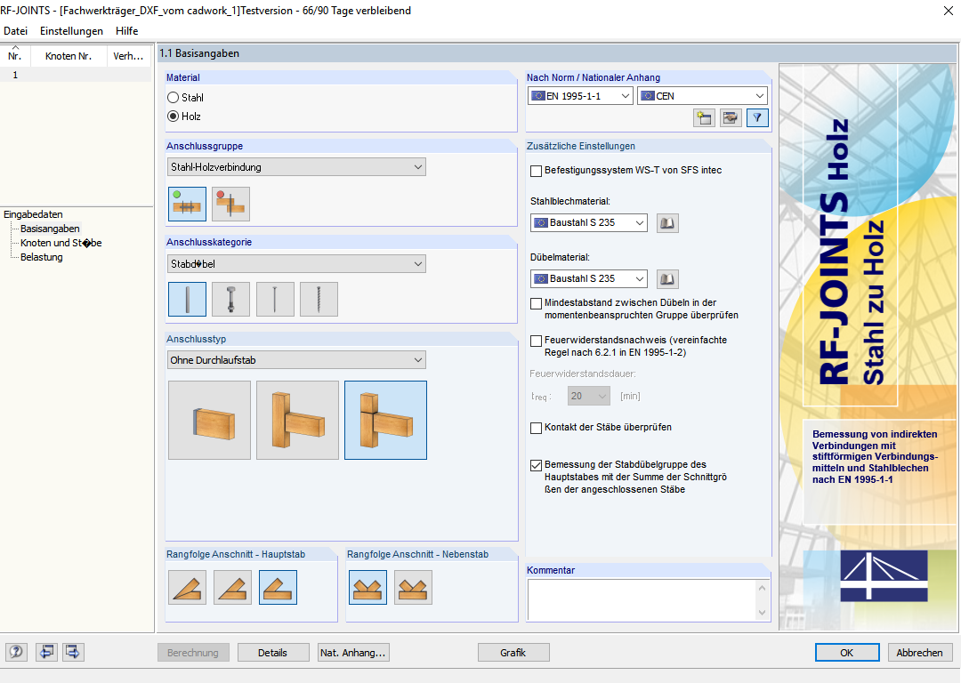Select the single-beam end connection thumbnail
961x683 pixels.
pos(210,421)
